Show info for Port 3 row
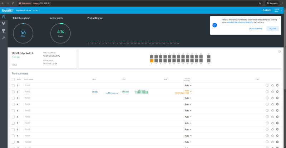This screenshot has height=148, width=286. point(267,98)
